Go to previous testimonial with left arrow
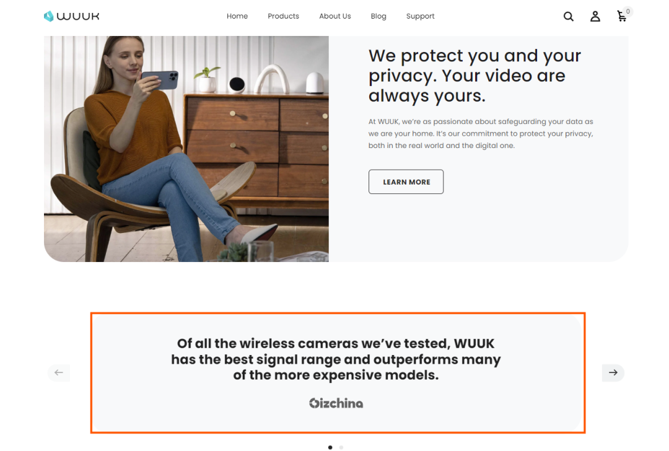669x451 pixels. coord(59,372)
